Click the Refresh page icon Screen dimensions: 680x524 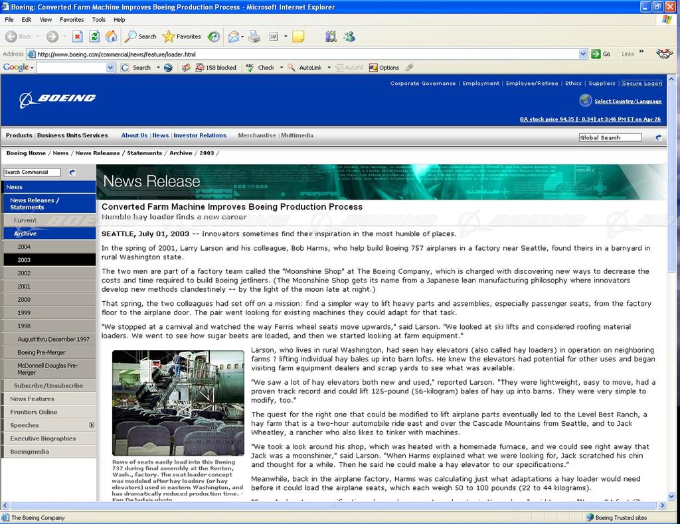coord(94,36)
